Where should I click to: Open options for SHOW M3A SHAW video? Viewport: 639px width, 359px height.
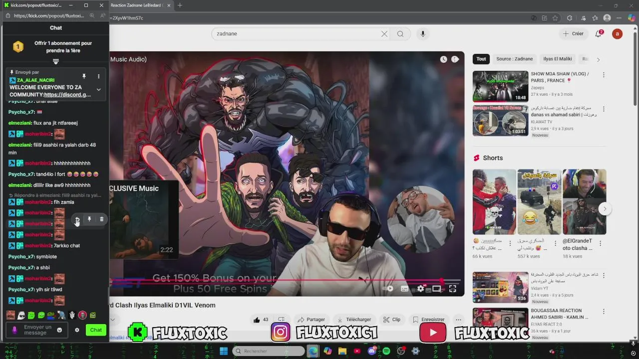604,75
